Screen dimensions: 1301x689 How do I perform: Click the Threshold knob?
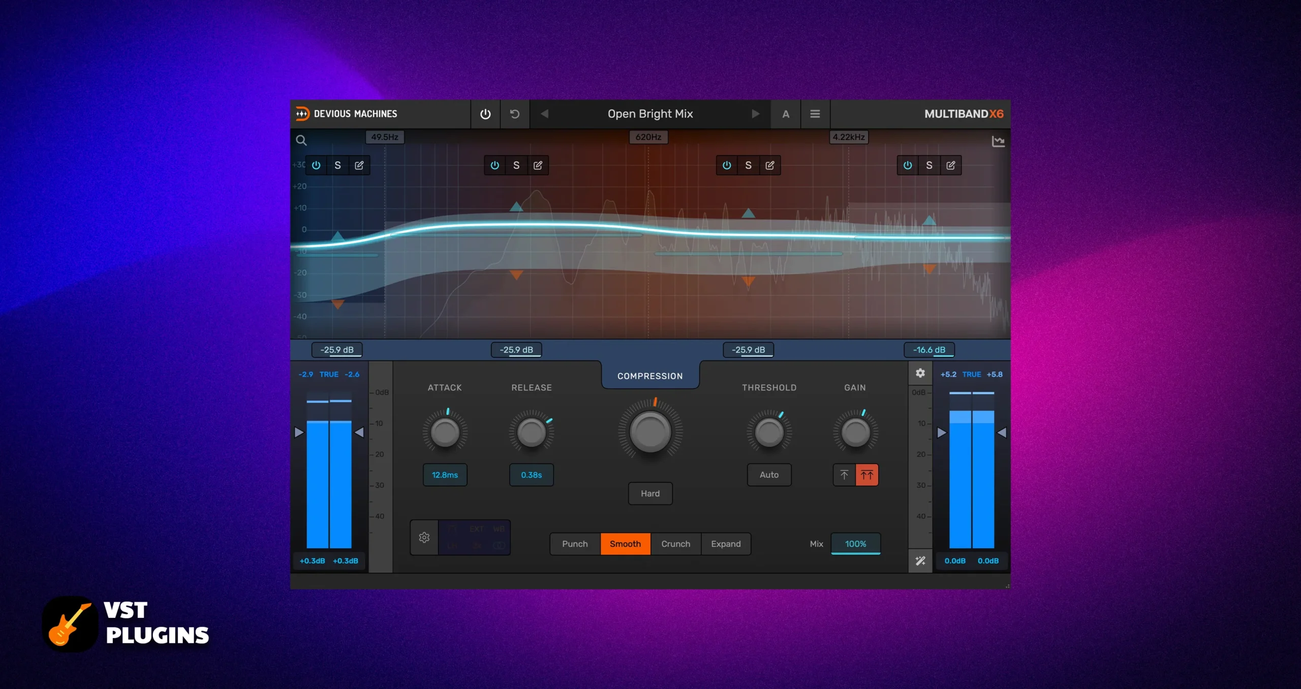tap(769, 433)
